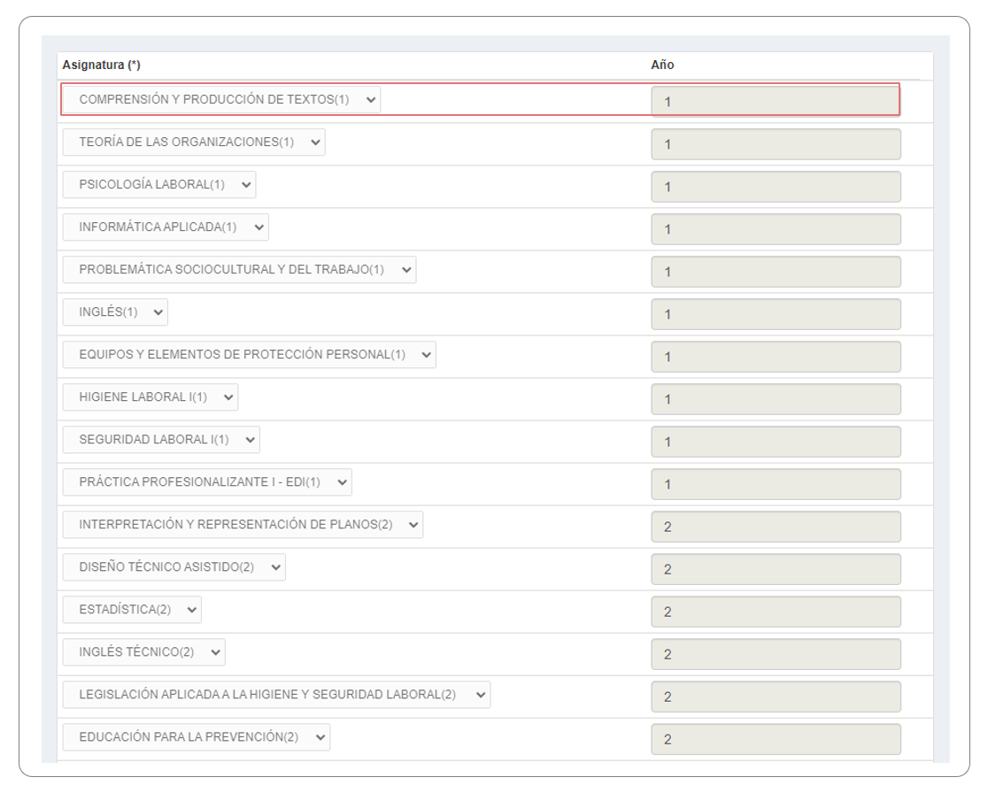Expand the Informática Aplicada dropdown
Viewport: 988px width, 793px height.
point(166,227)
